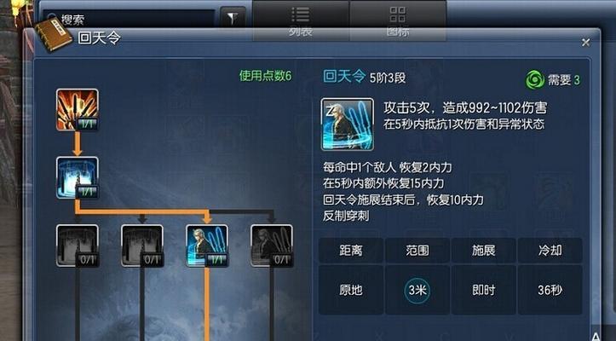Click the active blue swordsman 1/1 skill node
The image size is (616, 341).
(x=207, y=246)
